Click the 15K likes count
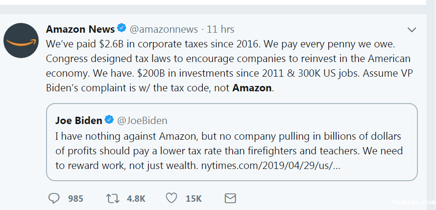The height and width of the screenshot is (210, 436). point(194,199)
